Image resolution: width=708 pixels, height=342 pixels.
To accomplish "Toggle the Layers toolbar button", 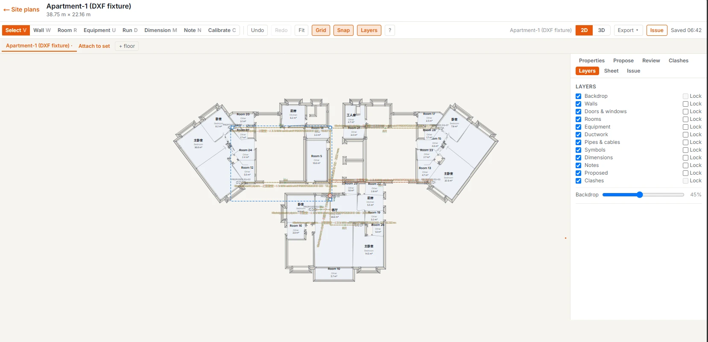I will (369, 30).
